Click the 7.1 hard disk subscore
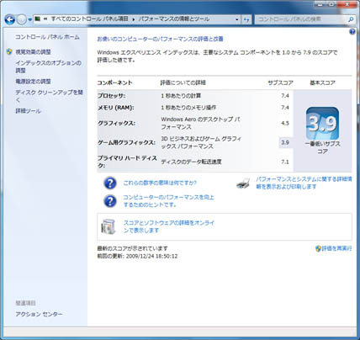Screen dimensions: 360x340 point(285,162)
